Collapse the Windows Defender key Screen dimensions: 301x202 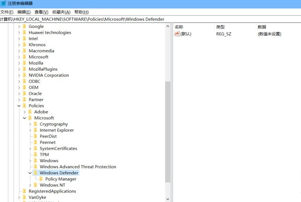click(30, 173)
